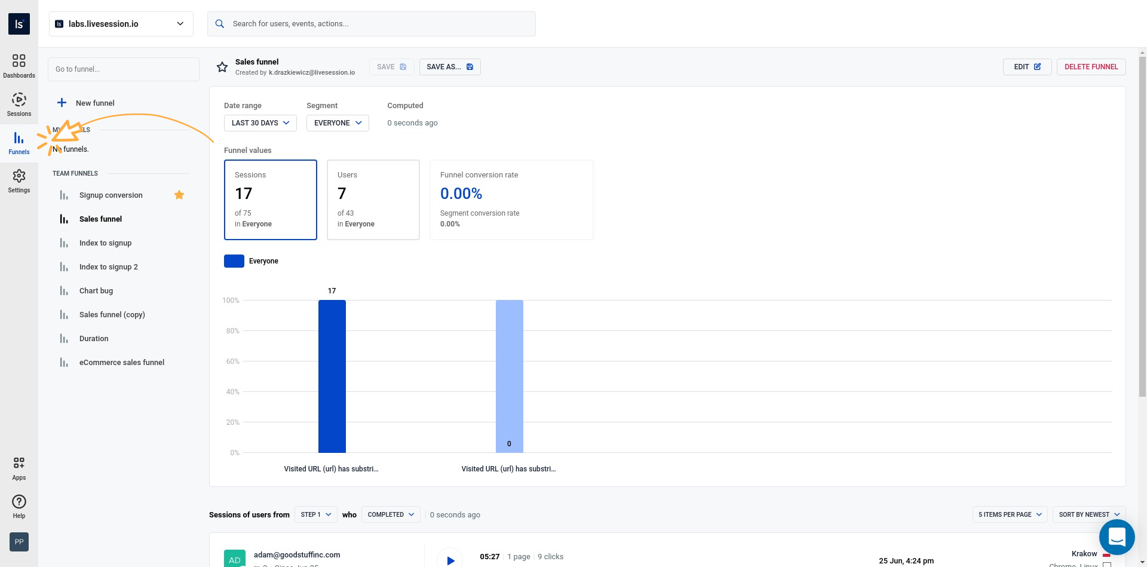The width and height of the screenshot is (1147, 567).
Task: Select the eCommerce sales funnel
Action: click(x=122, y=362)
